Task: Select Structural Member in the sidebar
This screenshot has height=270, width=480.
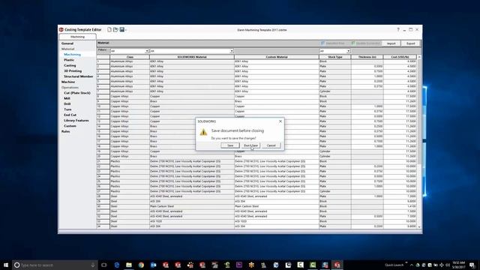Action: [x=78, y=76]
